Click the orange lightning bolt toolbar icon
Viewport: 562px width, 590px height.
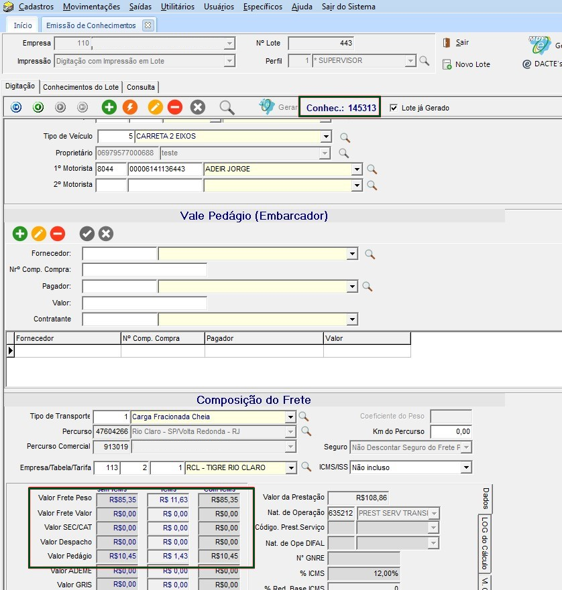(129, 107)
